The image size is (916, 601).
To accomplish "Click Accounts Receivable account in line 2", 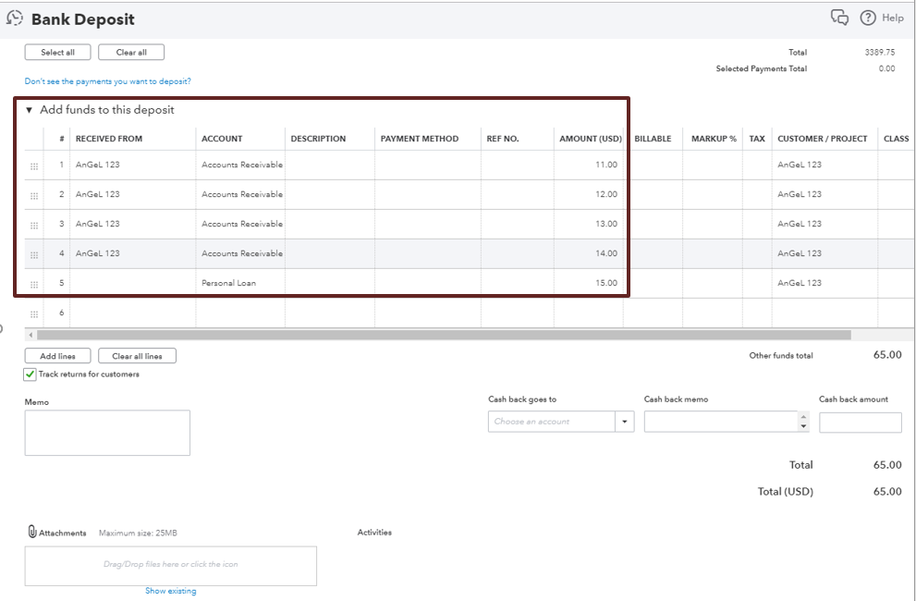I will [242, 194].
